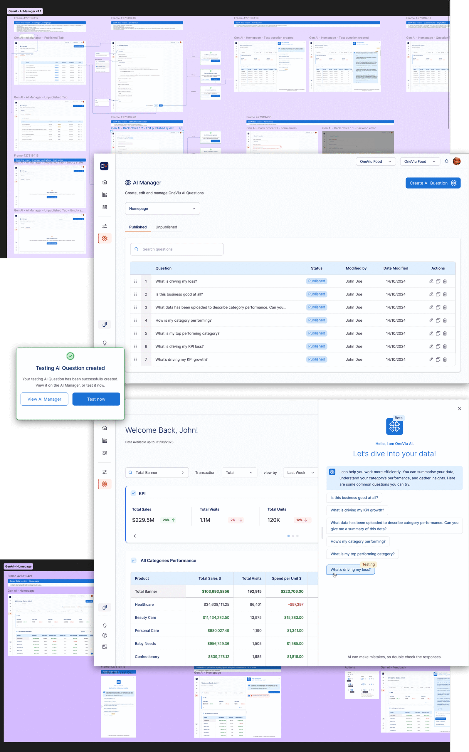469x752 pixels.
Task: Open the first OneViu Food dropdown
Action: point(376,161)
